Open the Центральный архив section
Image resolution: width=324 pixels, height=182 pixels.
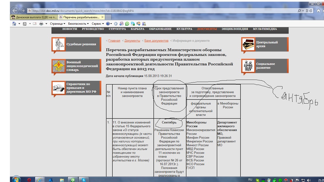[x=265, y=44]
